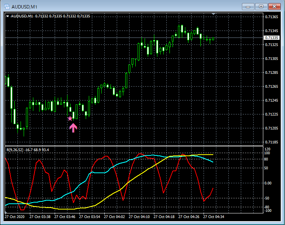285x225 pixels.
Task: Click the chart shift triangle marker
Action: pos(214,14)
